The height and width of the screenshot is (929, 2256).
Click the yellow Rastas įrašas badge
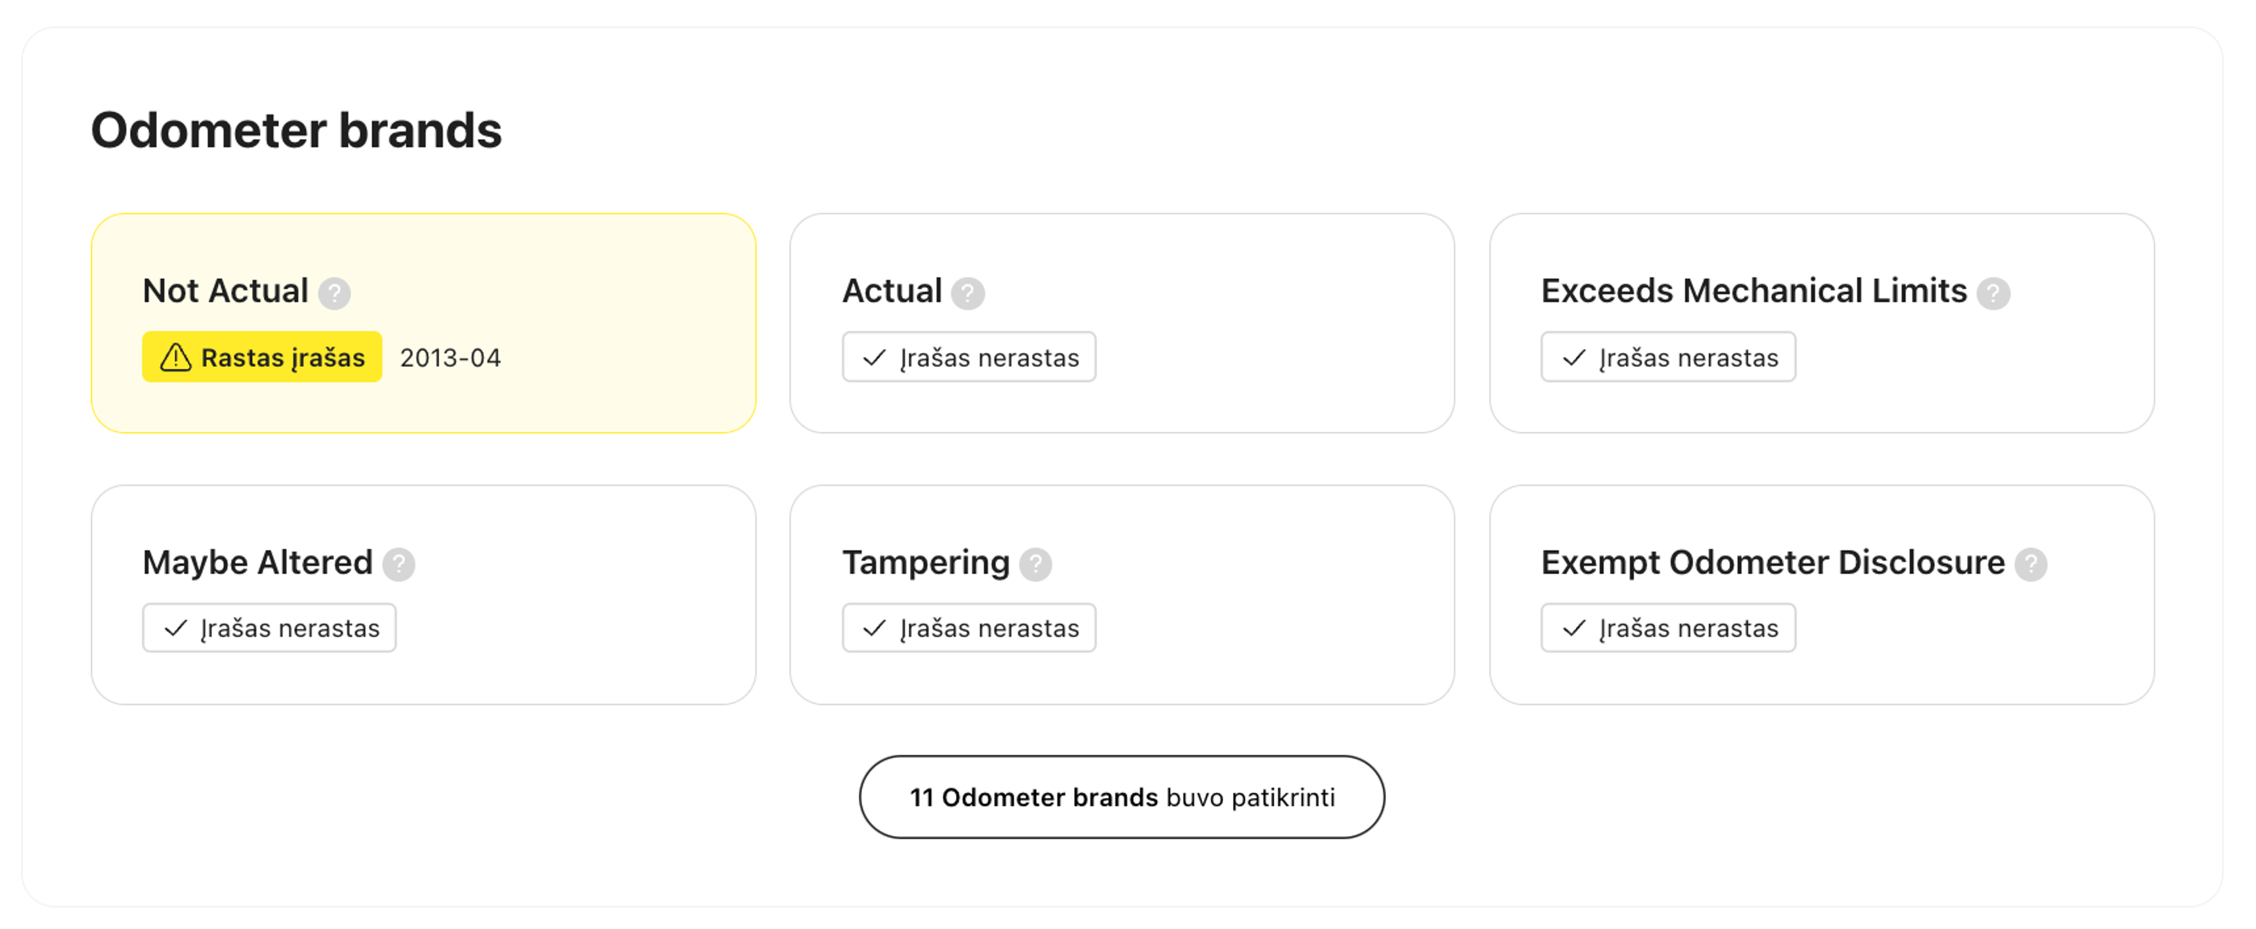click(262, 357)
